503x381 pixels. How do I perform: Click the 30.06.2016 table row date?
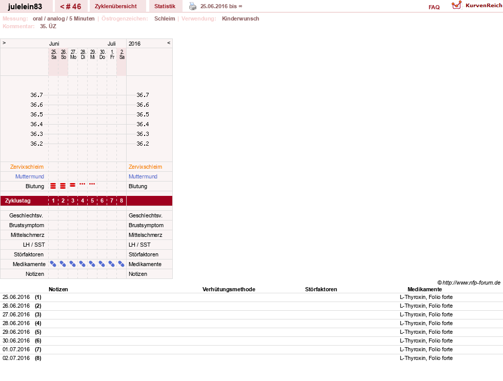click(16, 340)
